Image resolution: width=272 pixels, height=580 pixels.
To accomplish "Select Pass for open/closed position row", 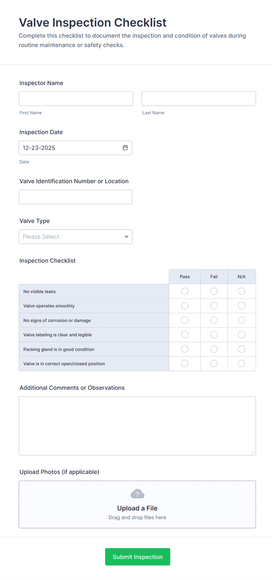I will [185, 363].
